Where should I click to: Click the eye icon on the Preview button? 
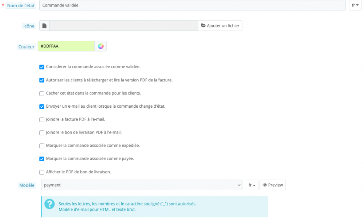[265, 185]
